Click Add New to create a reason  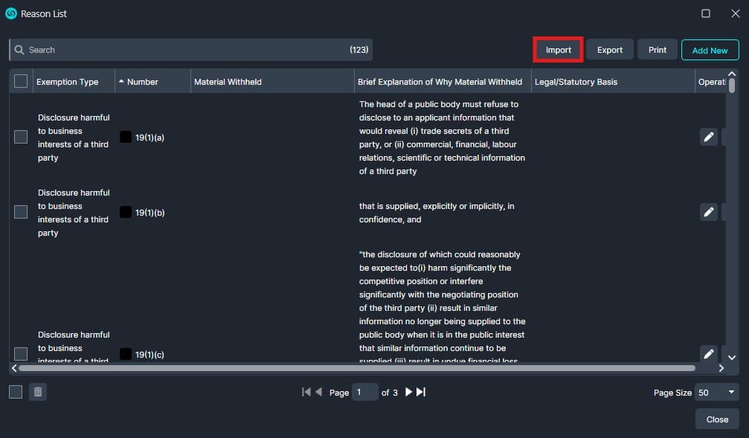point(710,50)
